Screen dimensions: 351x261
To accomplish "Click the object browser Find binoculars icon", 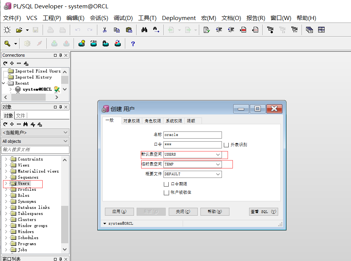I will [x=26, y=124].
